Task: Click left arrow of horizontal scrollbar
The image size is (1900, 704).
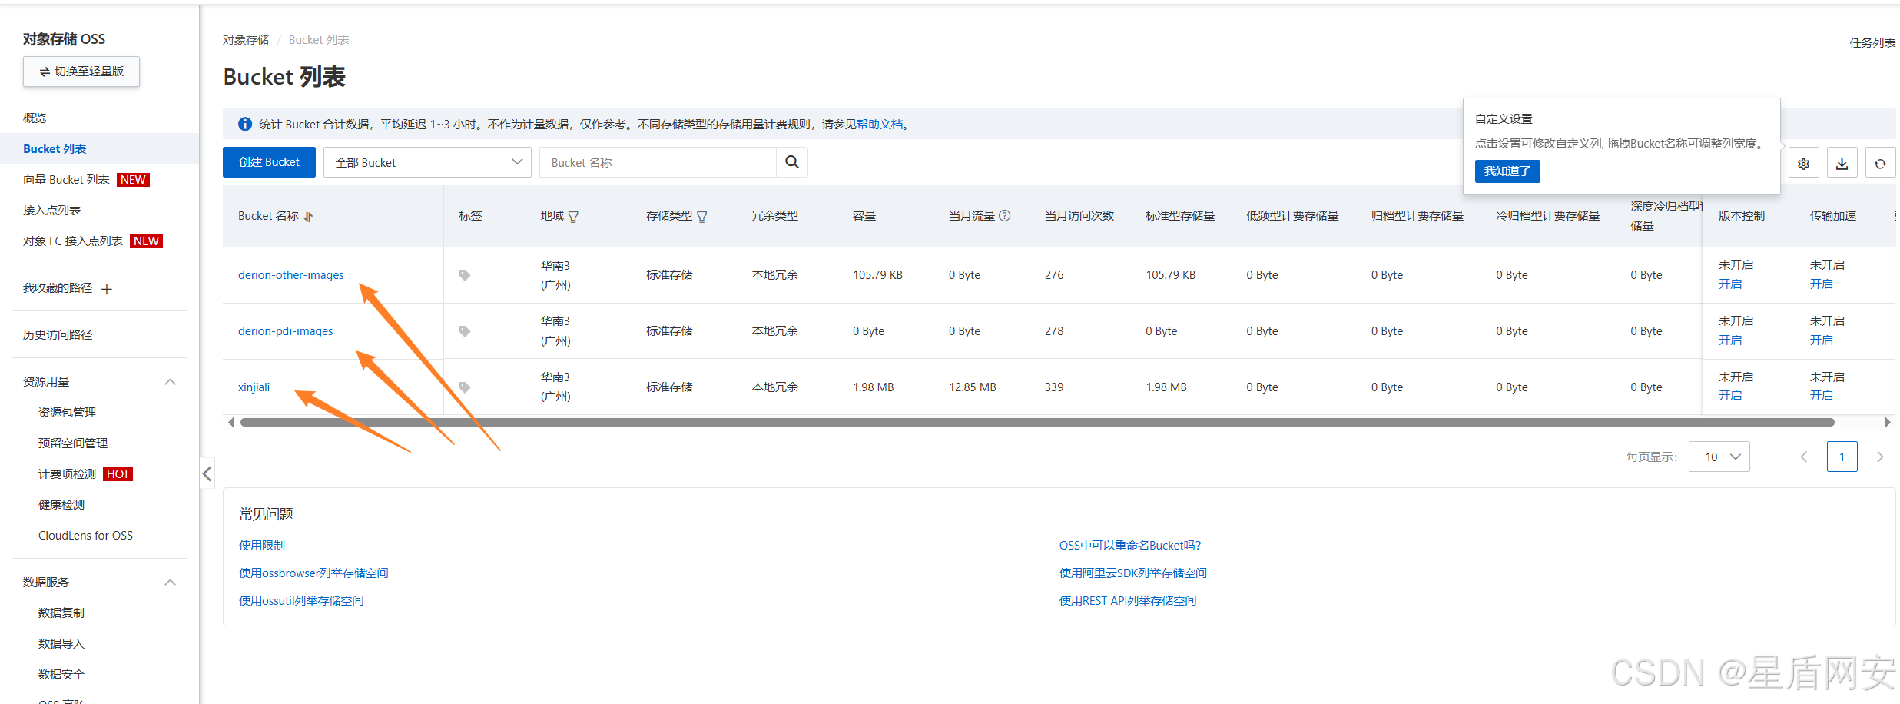Action: pos(230,422)
